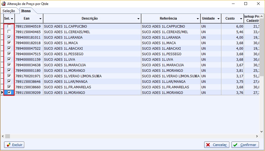Uncheck SUCO ADES 1L.LAR/MANGA row checkbox

(x=9, y=81)
